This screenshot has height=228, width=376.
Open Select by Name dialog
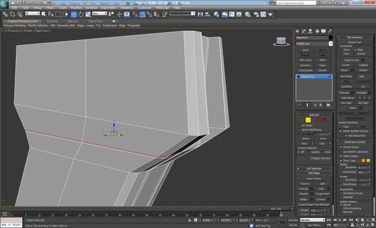pos(51,14)
